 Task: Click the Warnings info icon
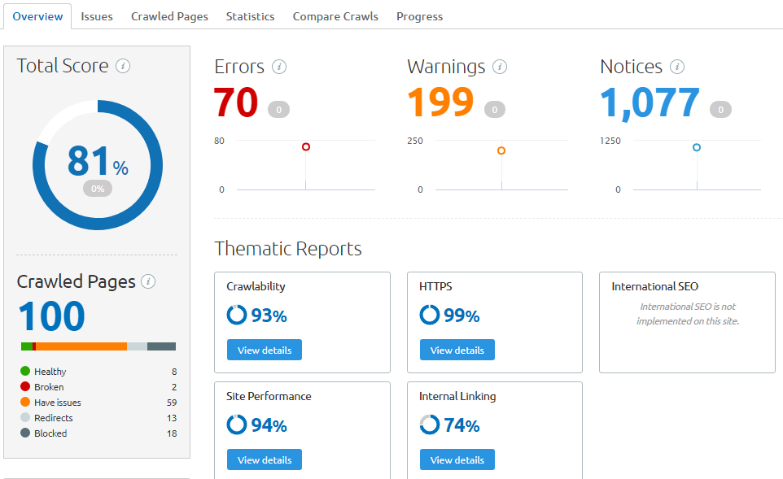coord(499,67)
